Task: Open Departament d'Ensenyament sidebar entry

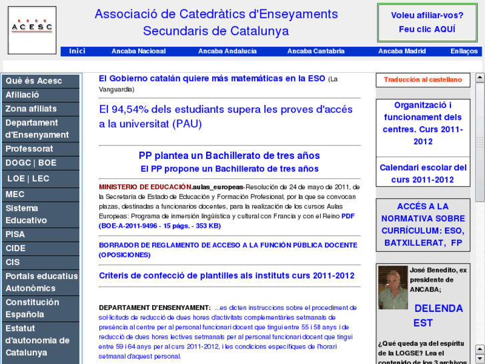Action: coord(41,129)
